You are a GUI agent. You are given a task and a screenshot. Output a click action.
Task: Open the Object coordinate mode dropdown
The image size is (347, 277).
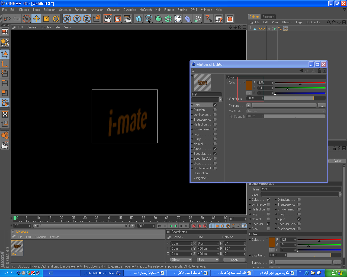pos(181,260)
